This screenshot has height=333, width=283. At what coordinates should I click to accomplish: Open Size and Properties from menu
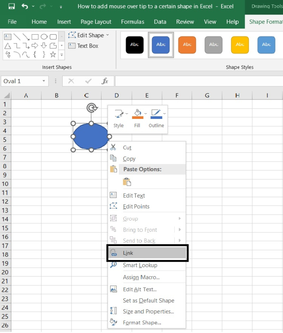coord(147,312)
